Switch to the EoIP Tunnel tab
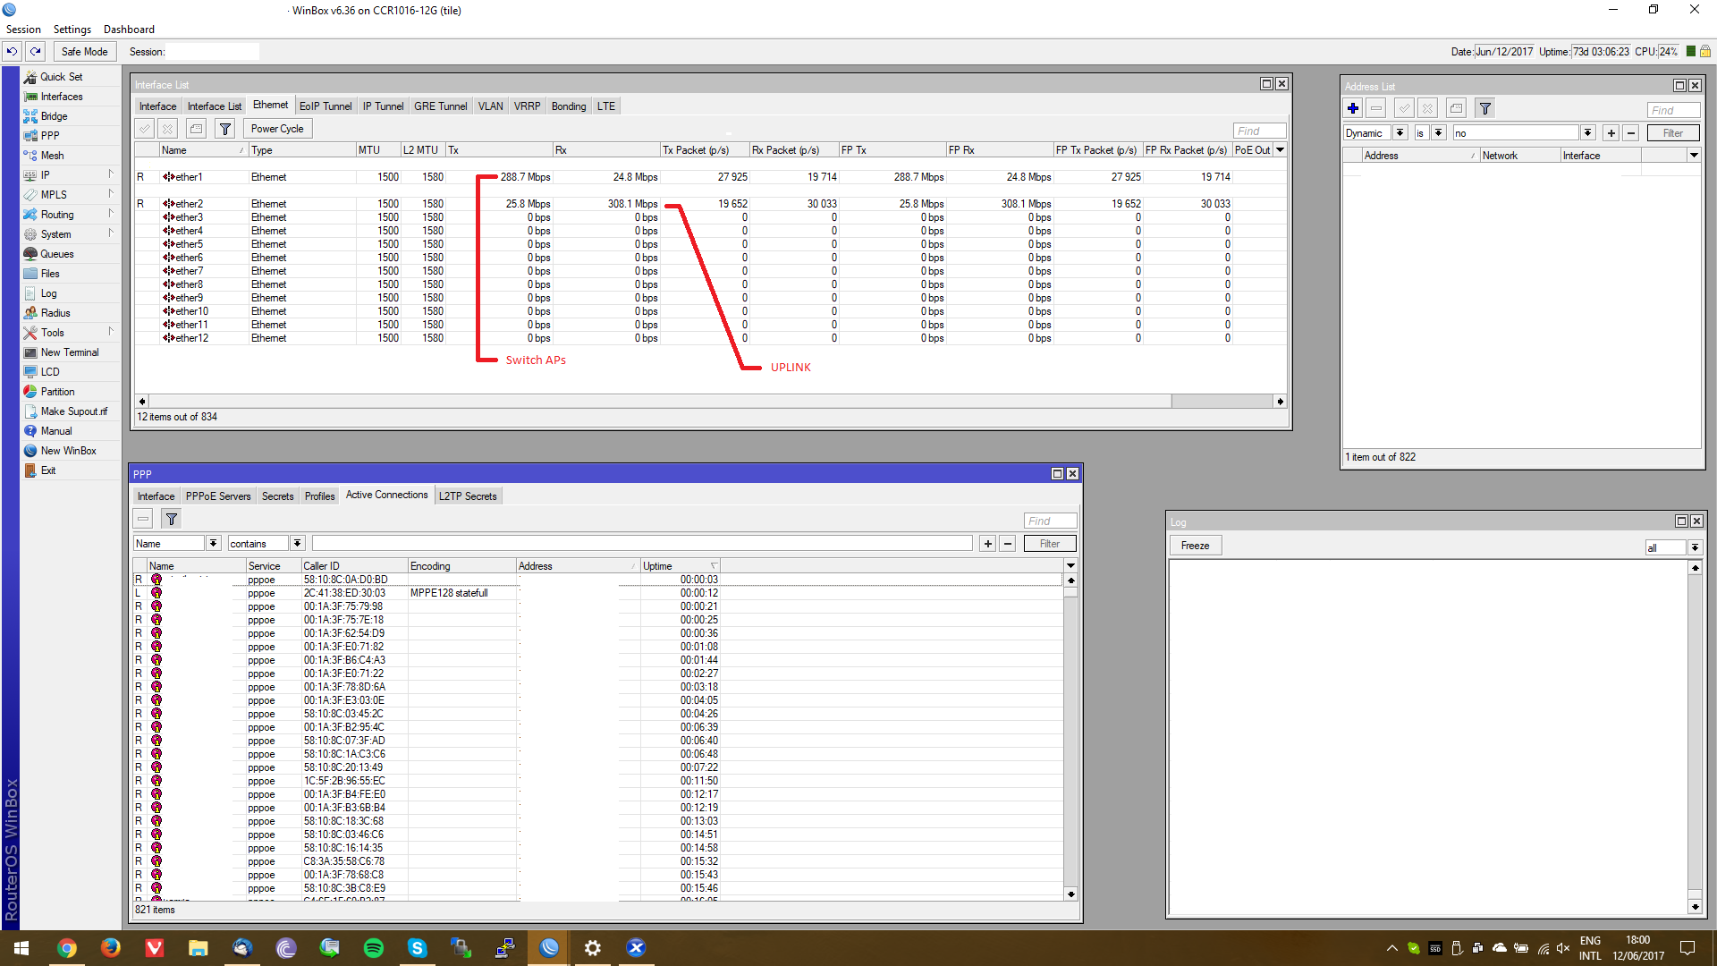This screenshot has width=1717, height=966. point(326,106)
